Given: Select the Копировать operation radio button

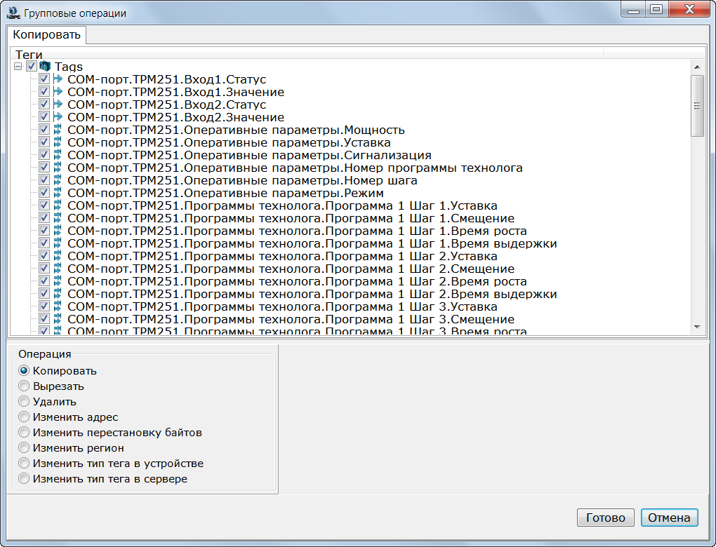Looking at the screenshot, I should (x=24, y=370).
